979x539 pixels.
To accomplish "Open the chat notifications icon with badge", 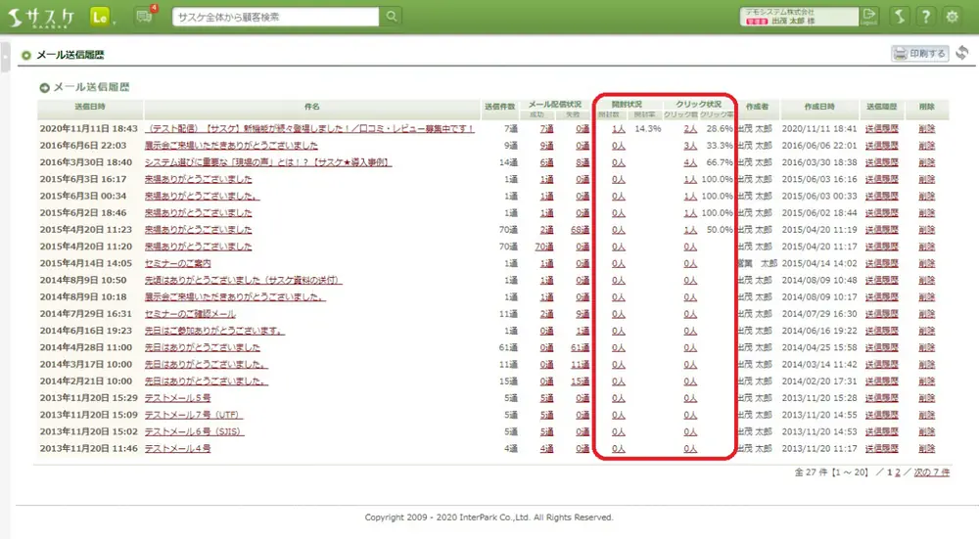I will 145,16.
